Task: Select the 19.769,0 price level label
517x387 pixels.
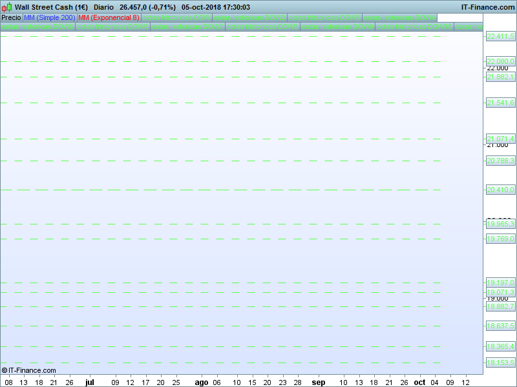Action: pos(500,239)
